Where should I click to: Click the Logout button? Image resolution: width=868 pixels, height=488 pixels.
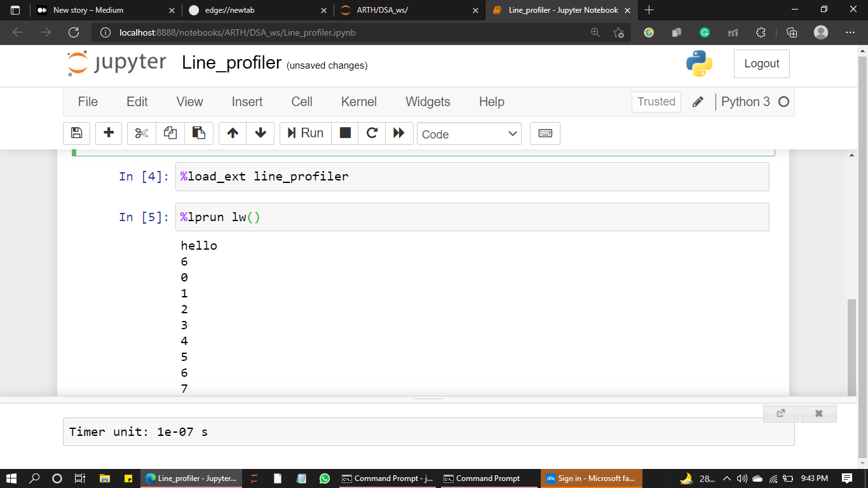[x=761, y=64]
